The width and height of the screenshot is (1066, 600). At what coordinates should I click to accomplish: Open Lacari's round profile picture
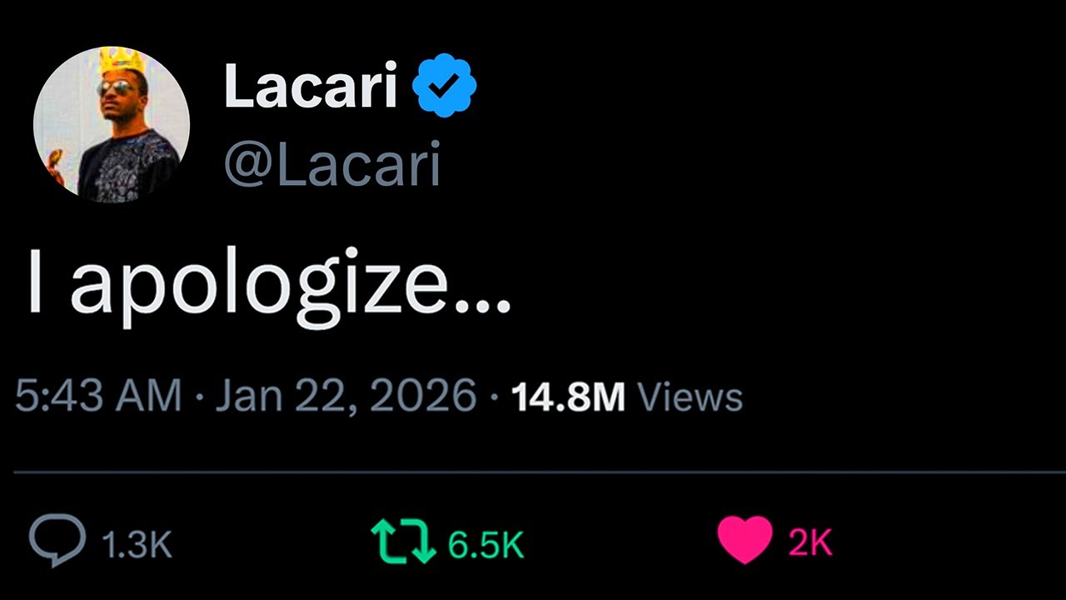click(x=112, y=125)
